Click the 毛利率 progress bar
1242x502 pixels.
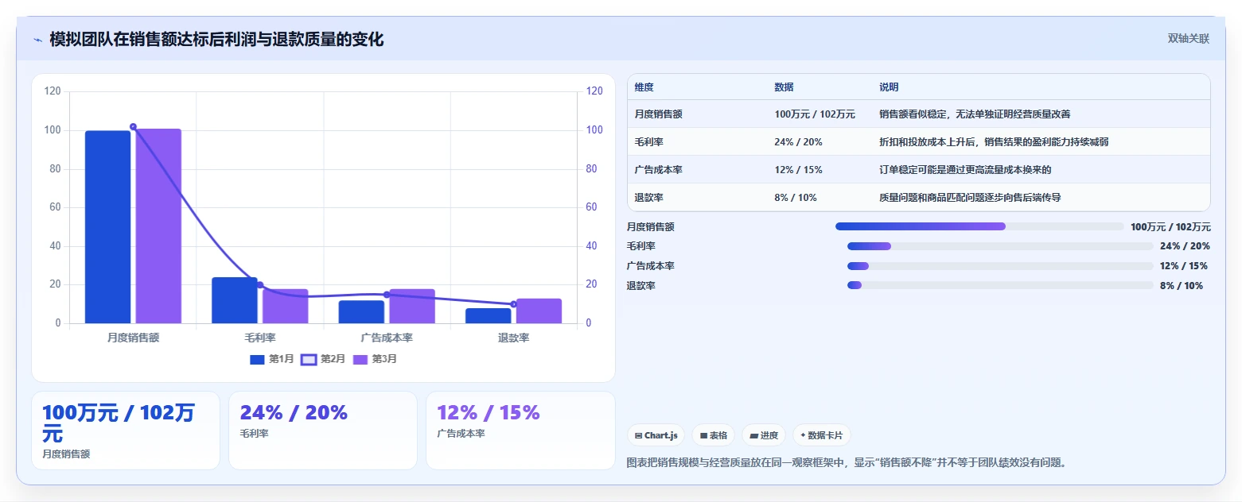(x=1000, y=246)
